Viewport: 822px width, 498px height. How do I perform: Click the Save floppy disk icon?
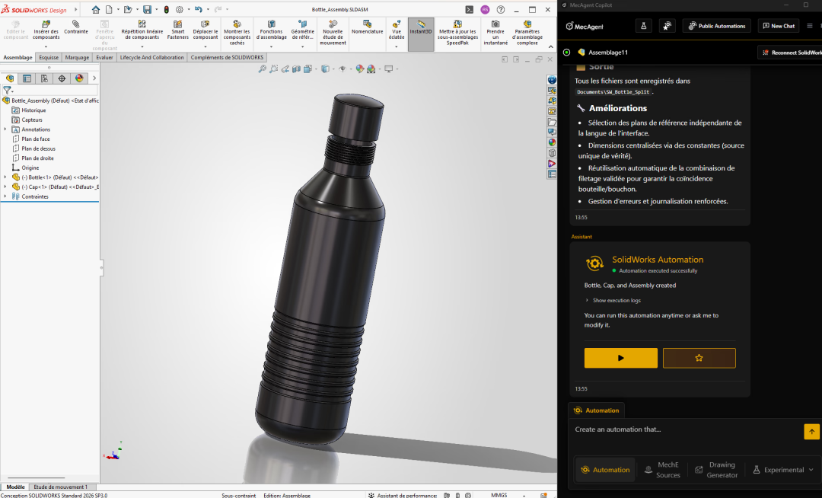pyautogui.click(x=148, y=9)
